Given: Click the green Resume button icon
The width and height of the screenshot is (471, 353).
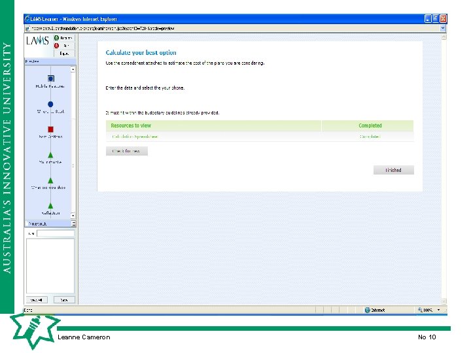Looking at the screenshot, I should (x=56, y=38).
